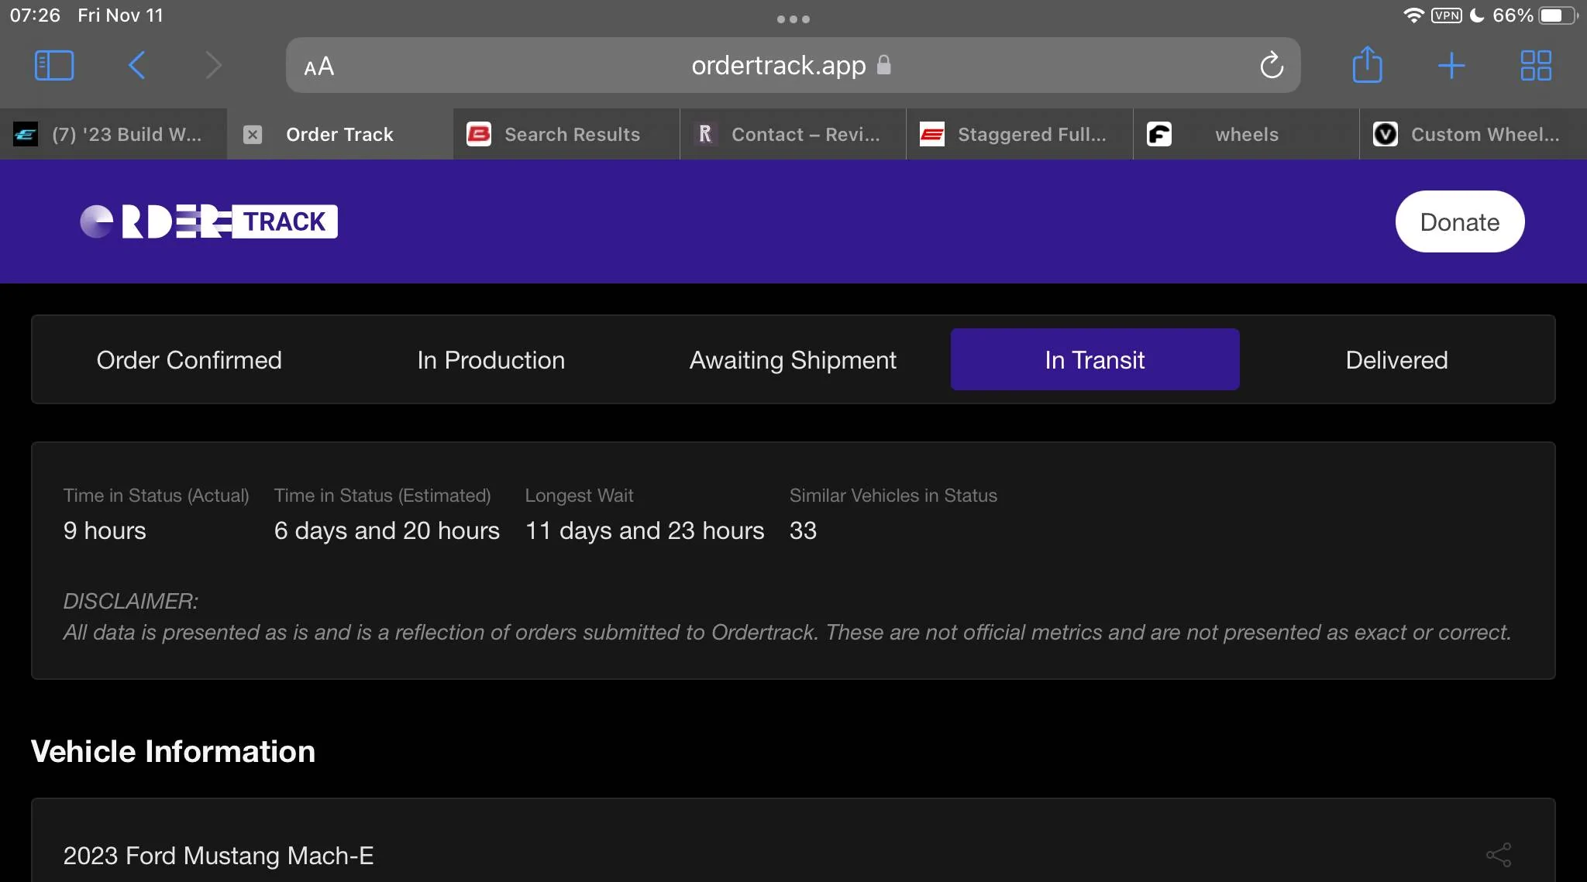Switch to the Search Results tab
Viewport: 1587px width, 882px height.
(x=566, y=135)
